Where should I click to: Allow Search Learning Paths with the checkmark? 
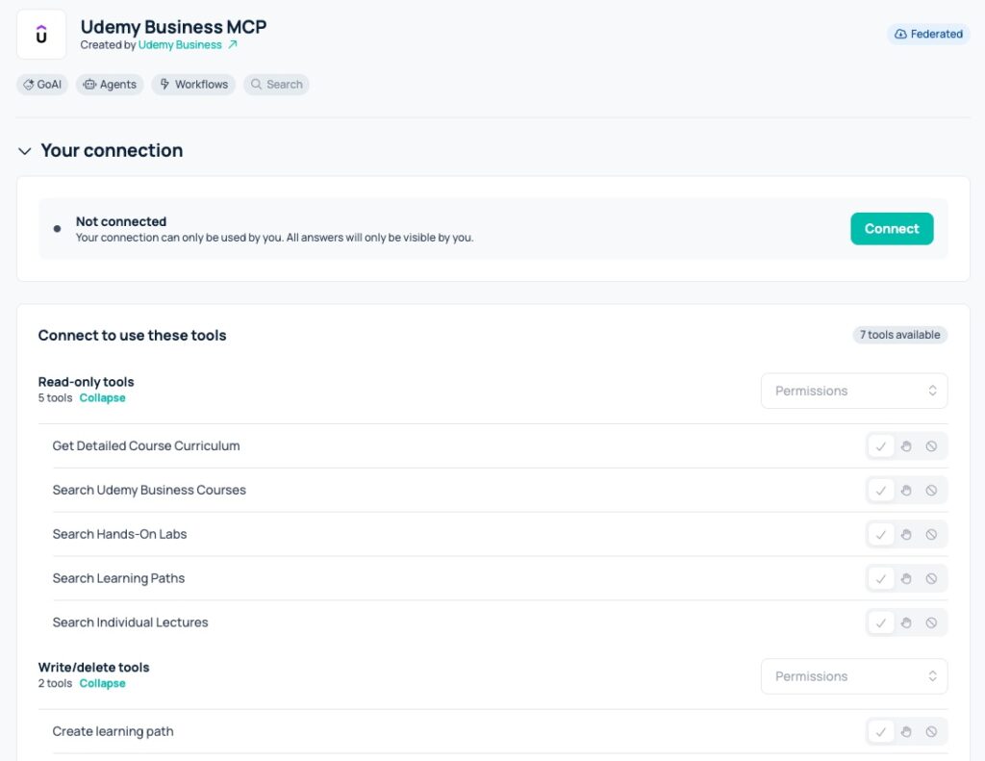(x=881, y=579)
